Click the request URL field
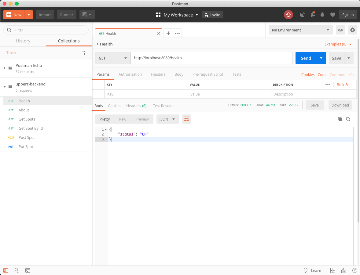Screen dimensions: 360x275 211,58
